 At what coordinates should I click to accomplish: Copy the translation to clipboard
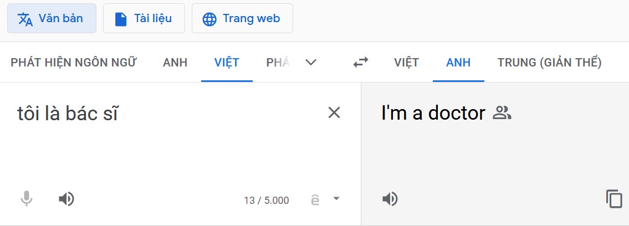pyautogui.click(x=613, y=199)
